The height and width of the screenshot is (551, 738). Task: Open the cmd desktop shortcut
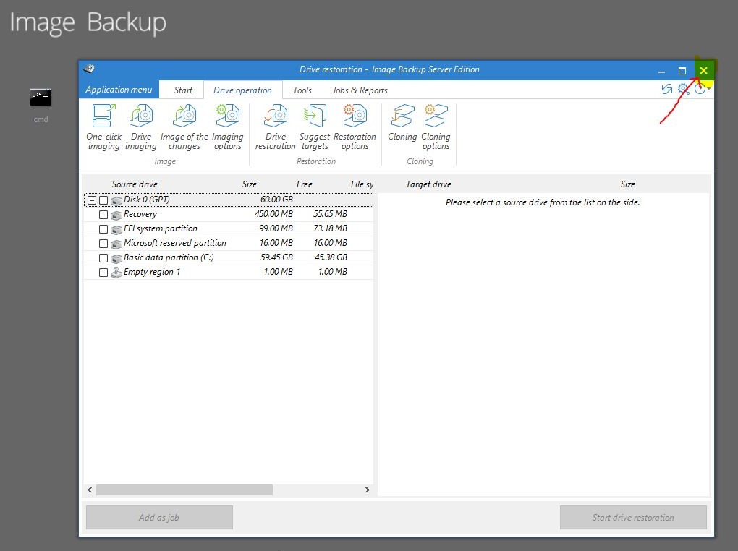[x=41, y=106]
